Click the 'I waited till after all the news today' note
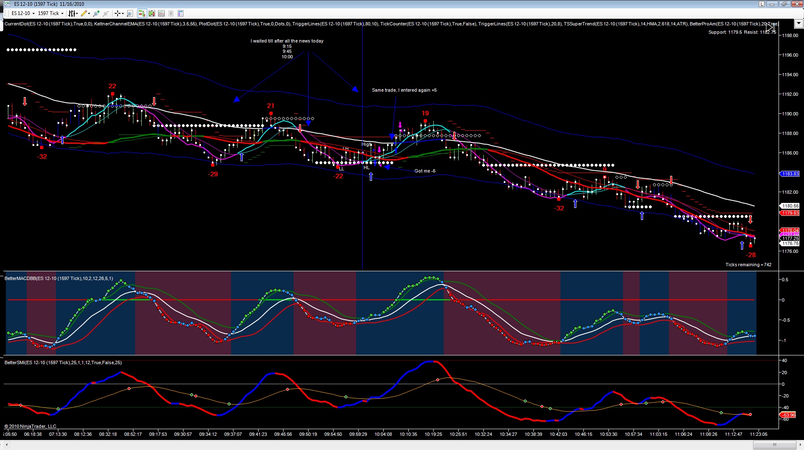The width and height of the screenshot is (804, 450). point(287,41)
